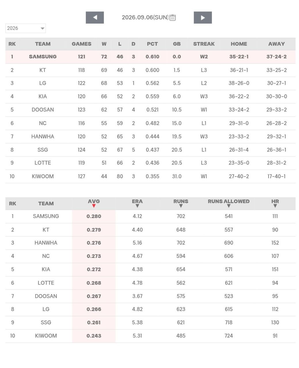The width and height of the screenshot is (299, 368).
Task: Go to next date with right arrow
Action: (x=203, y=18)
